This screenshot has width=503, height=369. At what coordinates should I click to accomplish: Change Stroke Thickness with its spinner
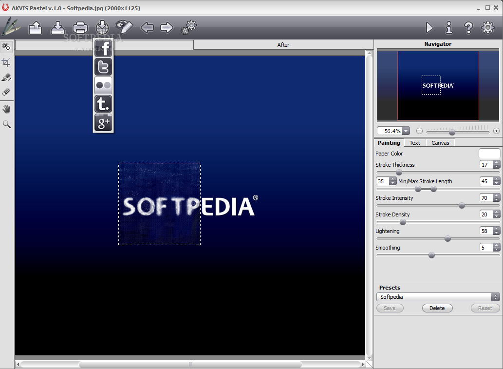click(497, 165)
